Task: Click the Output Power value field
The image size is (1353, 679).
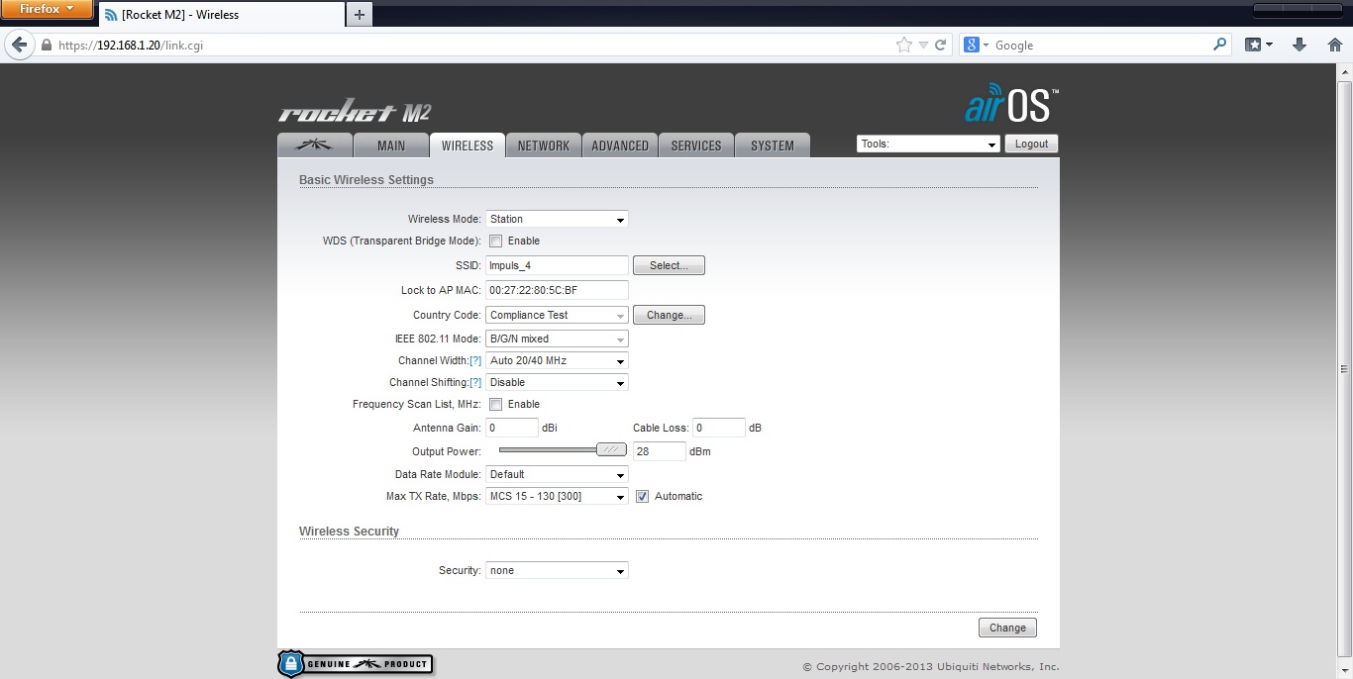Action: pos(660,451)
